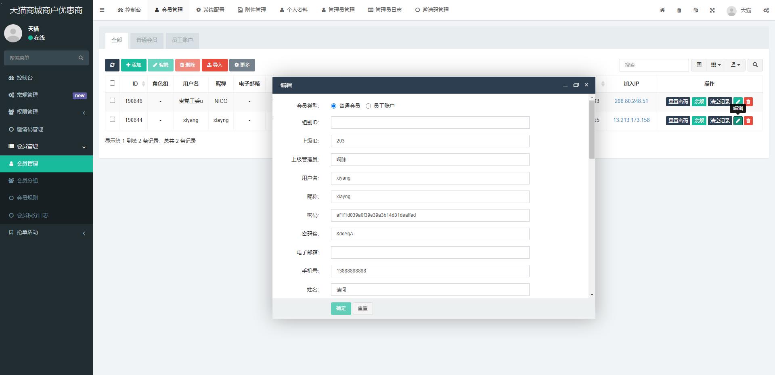Click 重置密码 for user 190846

pos(678,102)
